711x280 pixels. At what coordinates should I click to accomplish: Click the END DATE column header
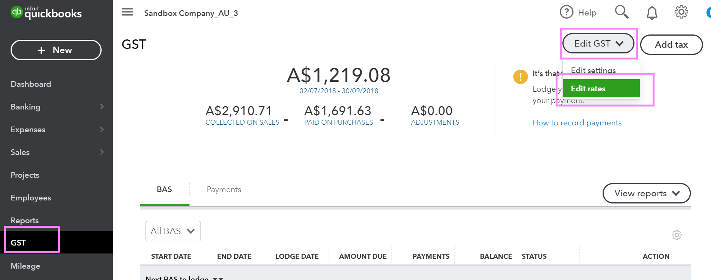[x=234, y=257]
